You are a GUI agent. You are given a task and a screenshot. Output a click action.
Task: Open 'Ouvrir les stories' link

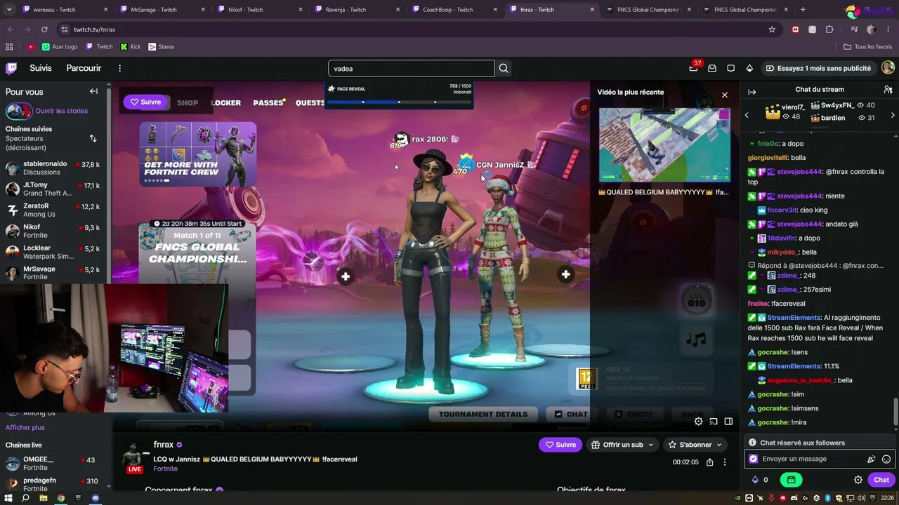(x=62, y=111)
